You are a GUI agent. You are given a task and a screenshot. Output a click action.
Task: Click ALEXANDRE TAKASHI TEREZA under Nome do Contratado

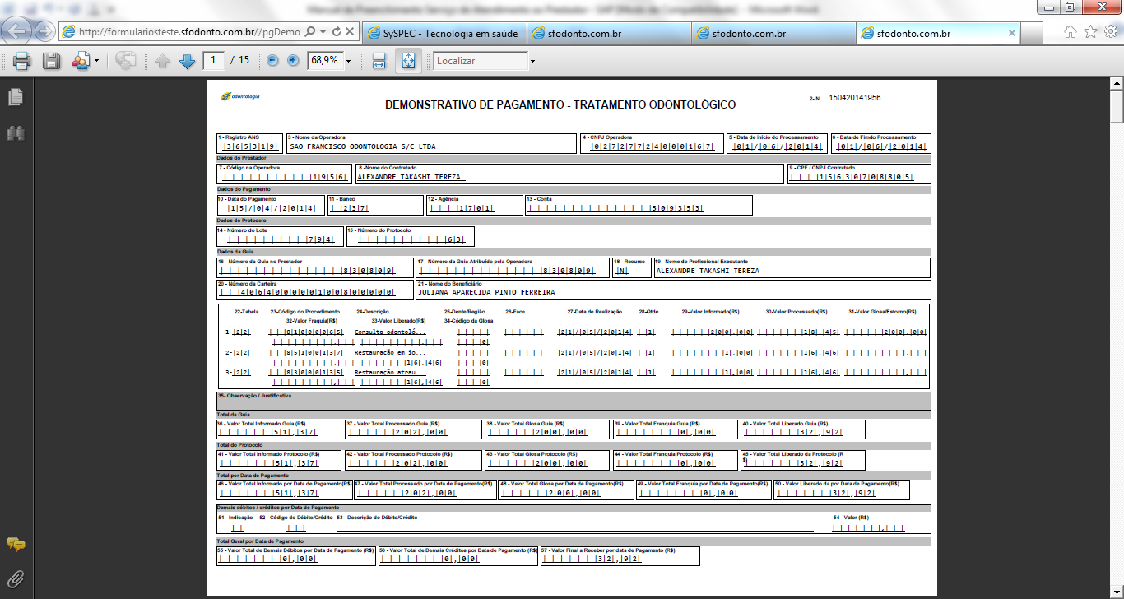click(x=411, y=177)
